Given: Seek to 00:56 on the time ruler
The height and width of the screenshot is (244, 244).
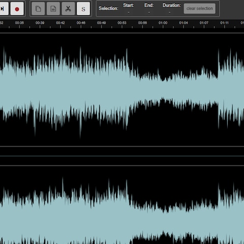Looking at the screenshot, I should 142,23.
